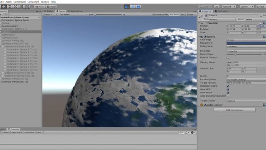Enable Allow Dynamic Resolution checkbox

[x=228, y=96]
